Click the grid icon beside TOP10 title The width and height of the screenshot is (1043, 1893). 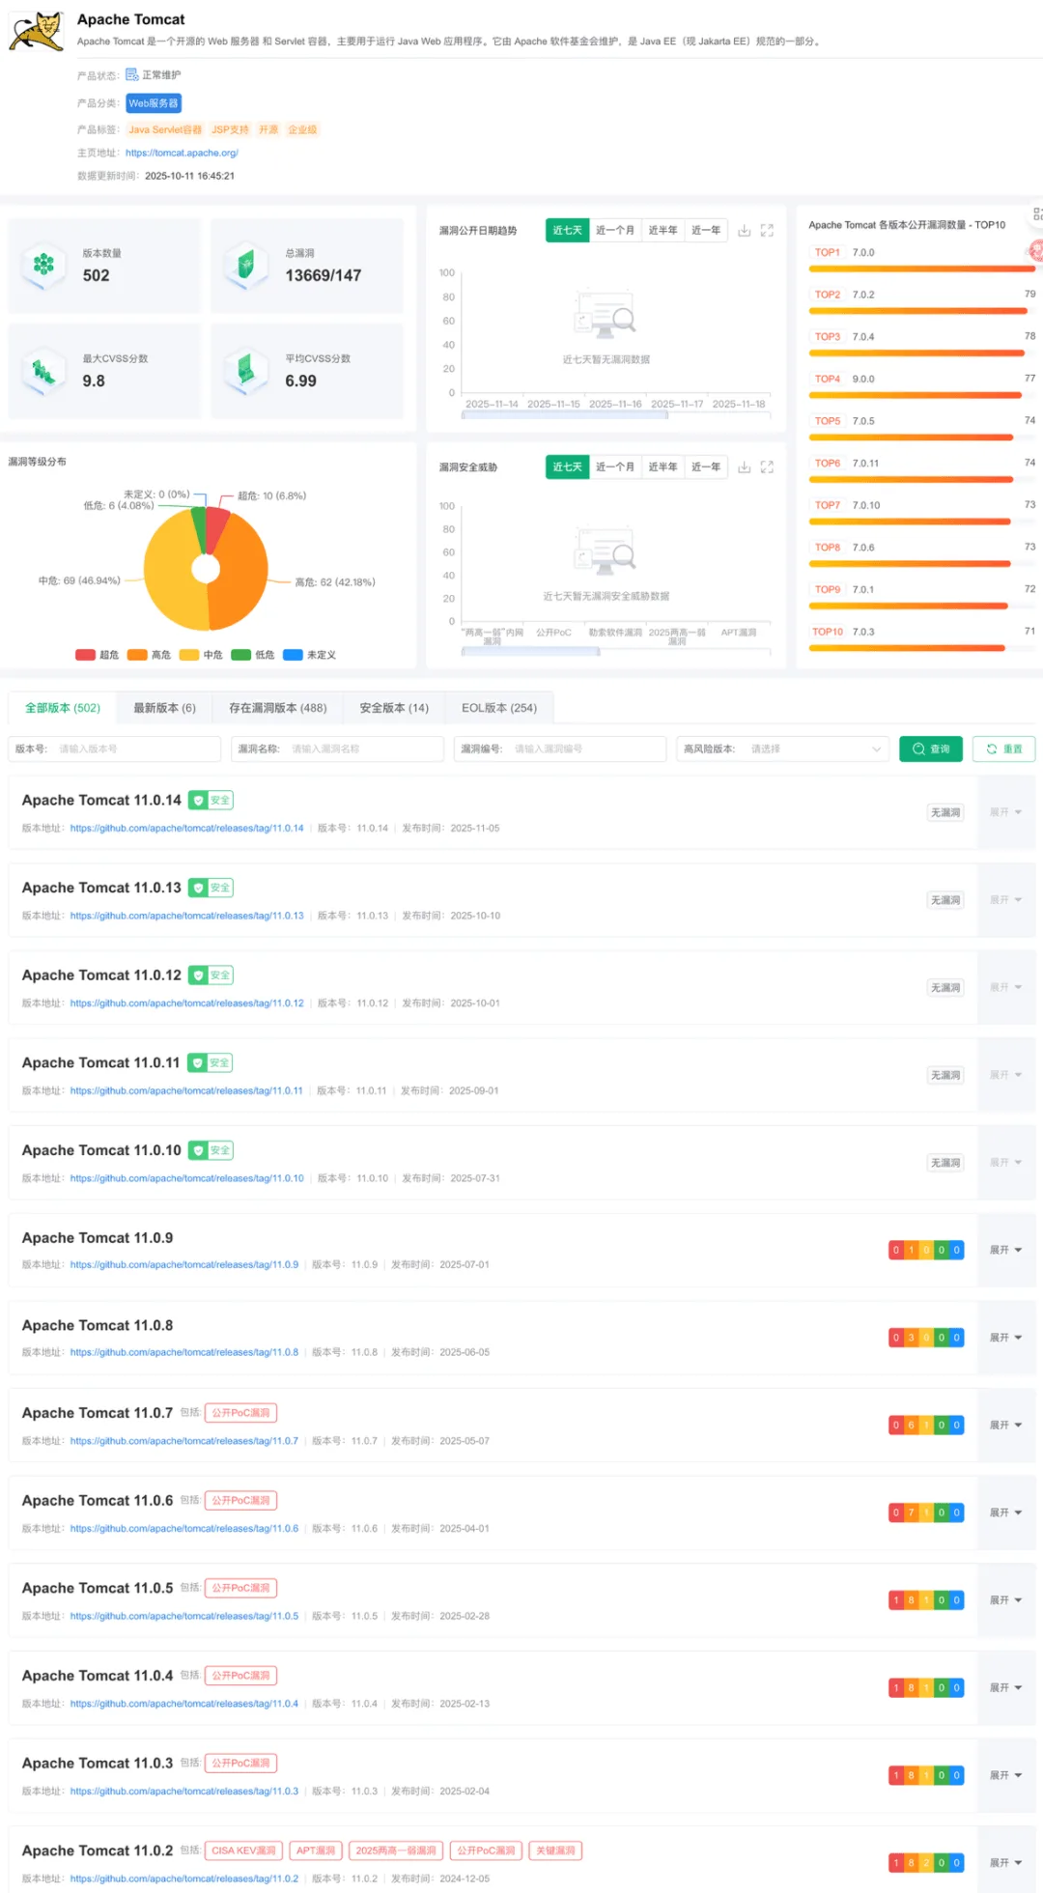pyautogui.click(x=1037, y=214)
